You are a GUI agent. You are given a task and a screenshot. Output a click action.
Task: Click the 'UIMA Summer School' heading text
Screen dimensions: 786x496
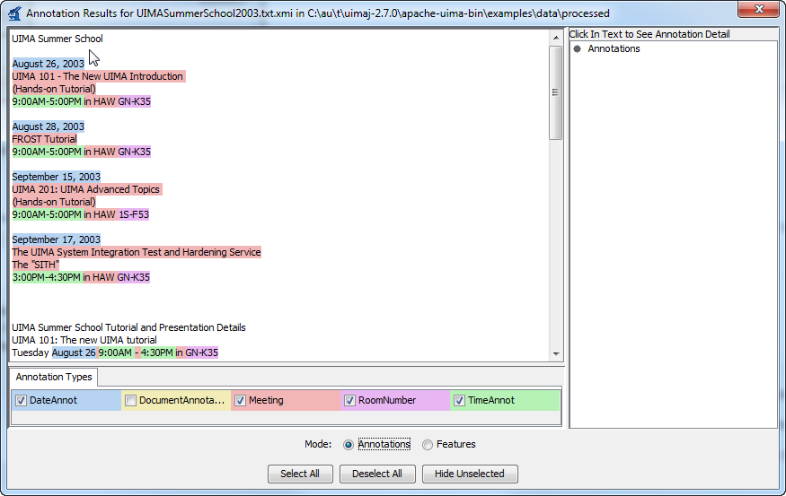point(57,39)
